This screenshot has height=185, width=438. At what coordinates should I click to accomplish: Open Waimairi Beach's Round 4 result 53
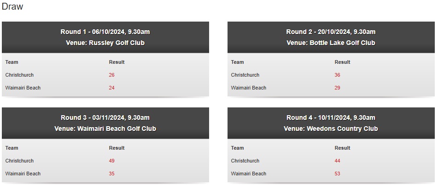(x=338, y=174)
